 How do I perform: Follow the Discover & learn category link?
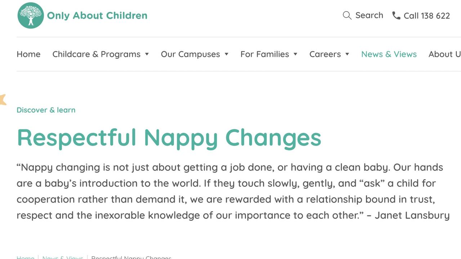[x=46, y=110]
